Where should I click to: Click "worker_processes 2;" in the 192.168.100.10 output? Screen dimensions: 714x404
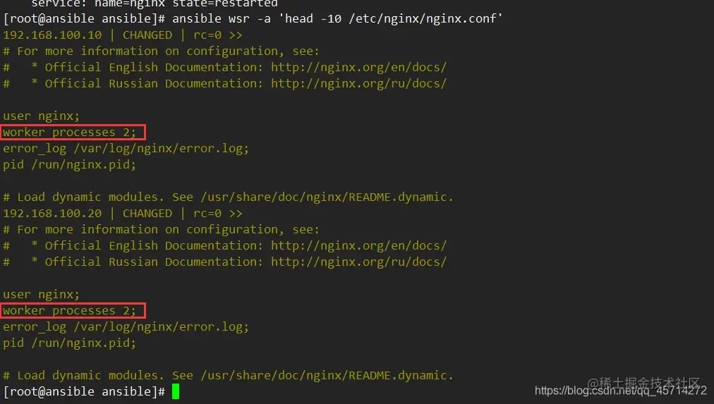coord(70,133)
